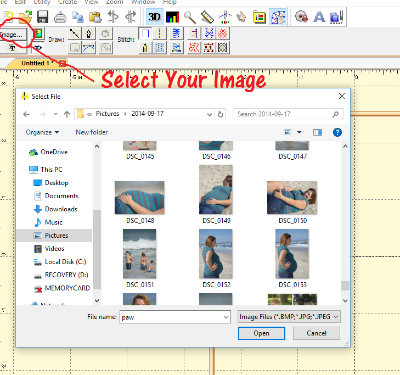Open the View menu

tap(91, 2)
